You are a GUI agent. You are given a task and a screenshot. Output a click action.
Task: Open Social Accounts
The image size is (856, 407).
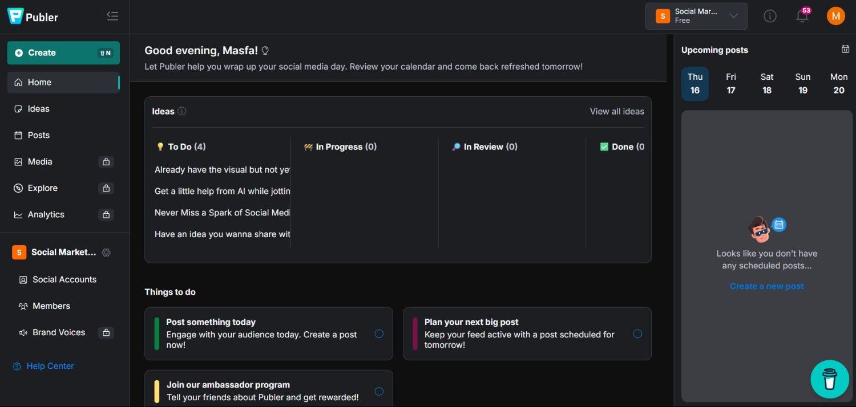click(64, 279)
